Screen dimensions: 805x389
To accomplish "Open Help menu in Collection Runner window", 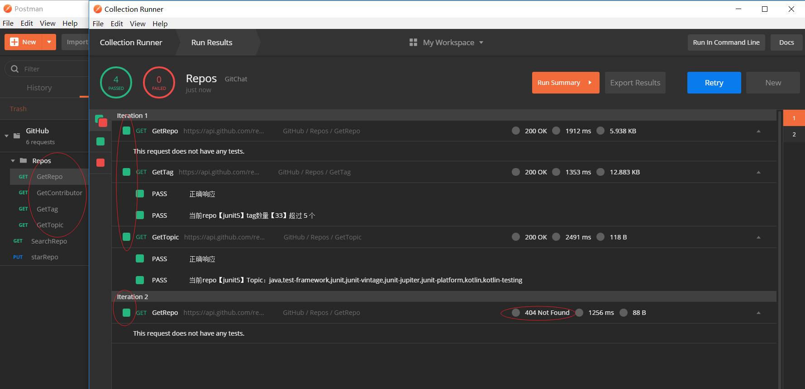I will click(160, 23).
